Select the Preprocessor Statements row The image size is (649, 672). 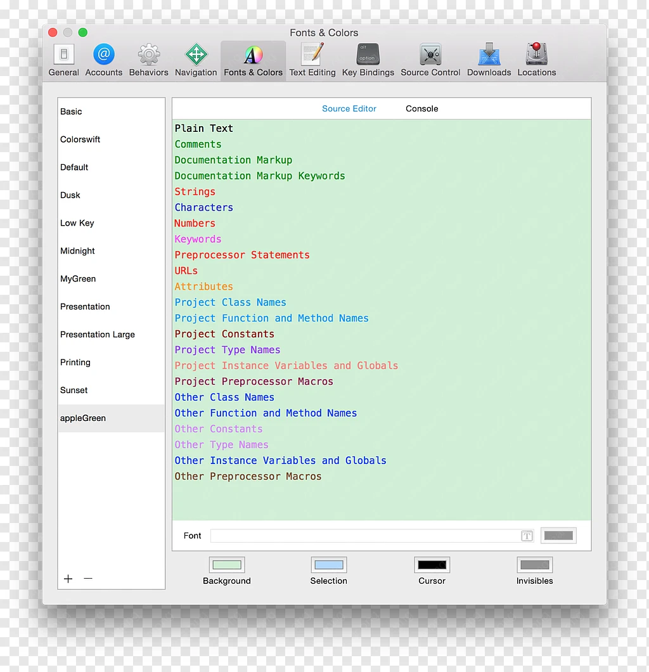[x=382, y=255]
